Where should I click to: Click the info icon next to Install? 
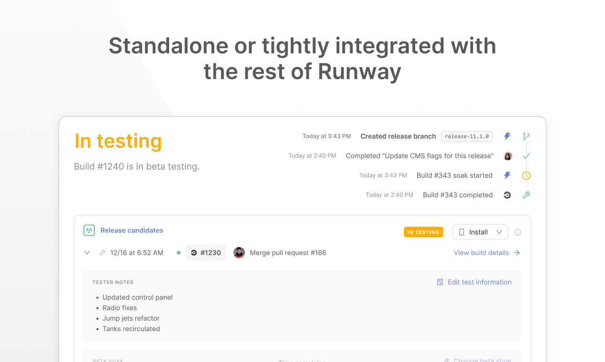[x=518, y=232]
